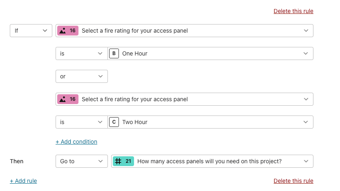Click the pink question 16 badge in the second condition

(x=68, y=99)
